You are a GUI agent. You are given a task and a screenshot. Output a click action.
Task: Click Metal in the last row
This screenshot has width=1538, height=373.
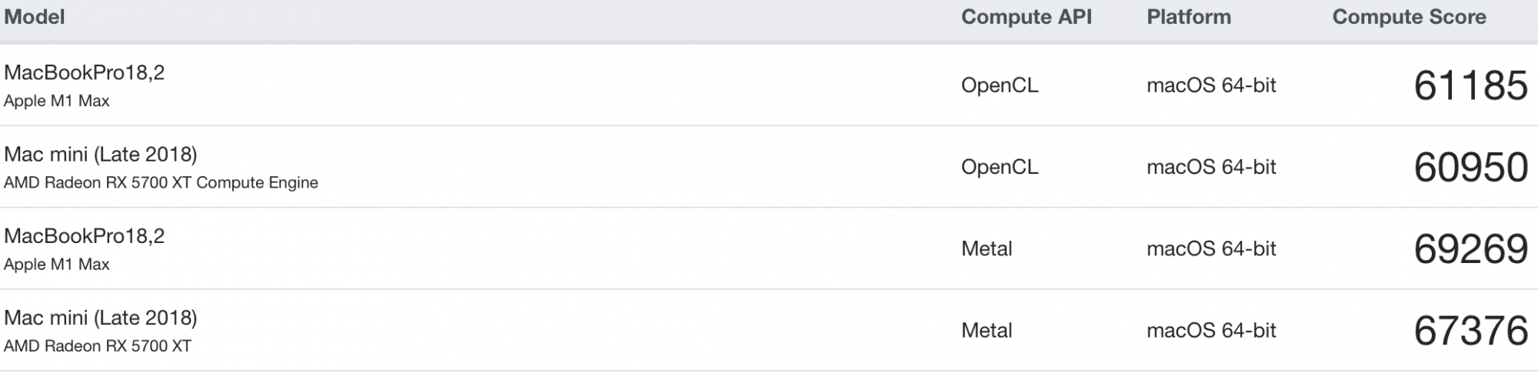(987, 330)
